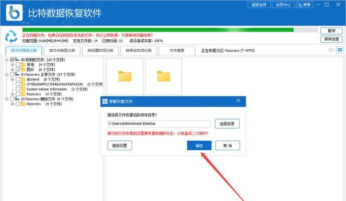Click the circular blue scanning arrows icon
The height and width of the screenshot is (201, 346).
[x=11, y=37]
